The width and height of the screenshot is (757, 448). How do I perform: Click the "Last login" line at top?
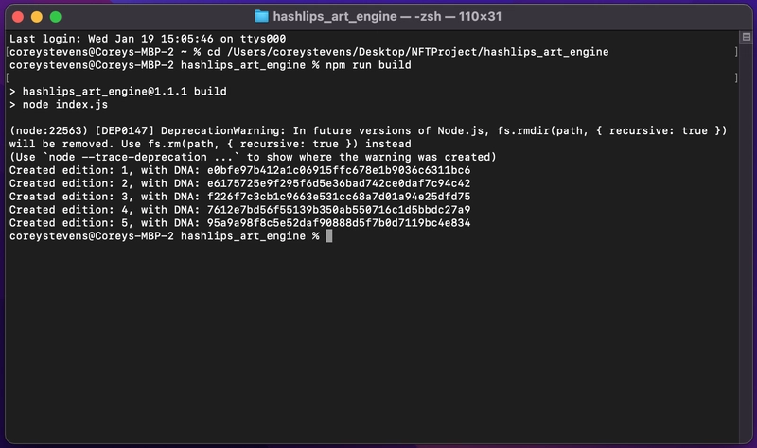[148, 39]
